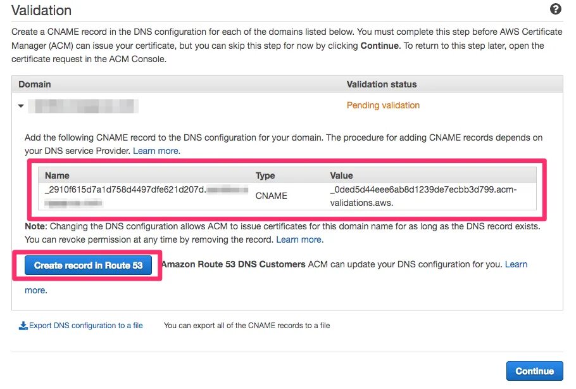Select the Name column header
Viewport: 576px width, 389px height.
coord(57,175)
